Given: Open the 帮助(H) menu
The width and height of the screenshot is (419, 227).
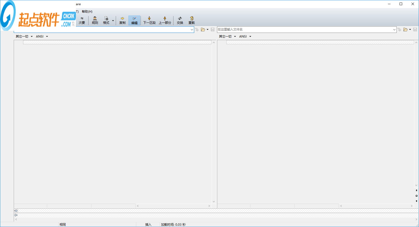Looking at the screenshot, I should (87, 12).
